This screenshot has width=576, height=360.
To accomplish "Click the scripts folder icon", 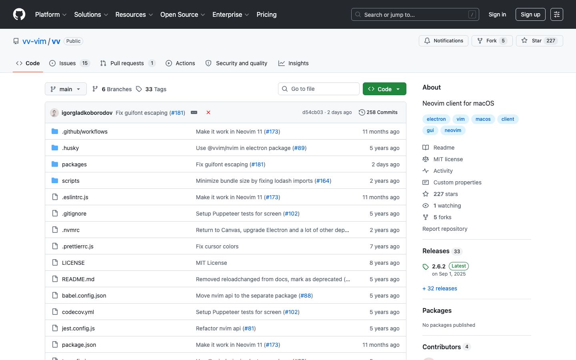I will point(55,181).
